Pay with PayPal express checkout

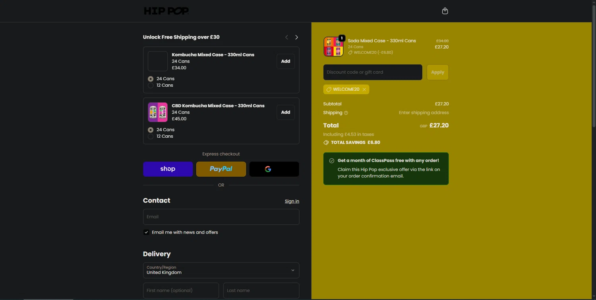click(221, 169)
